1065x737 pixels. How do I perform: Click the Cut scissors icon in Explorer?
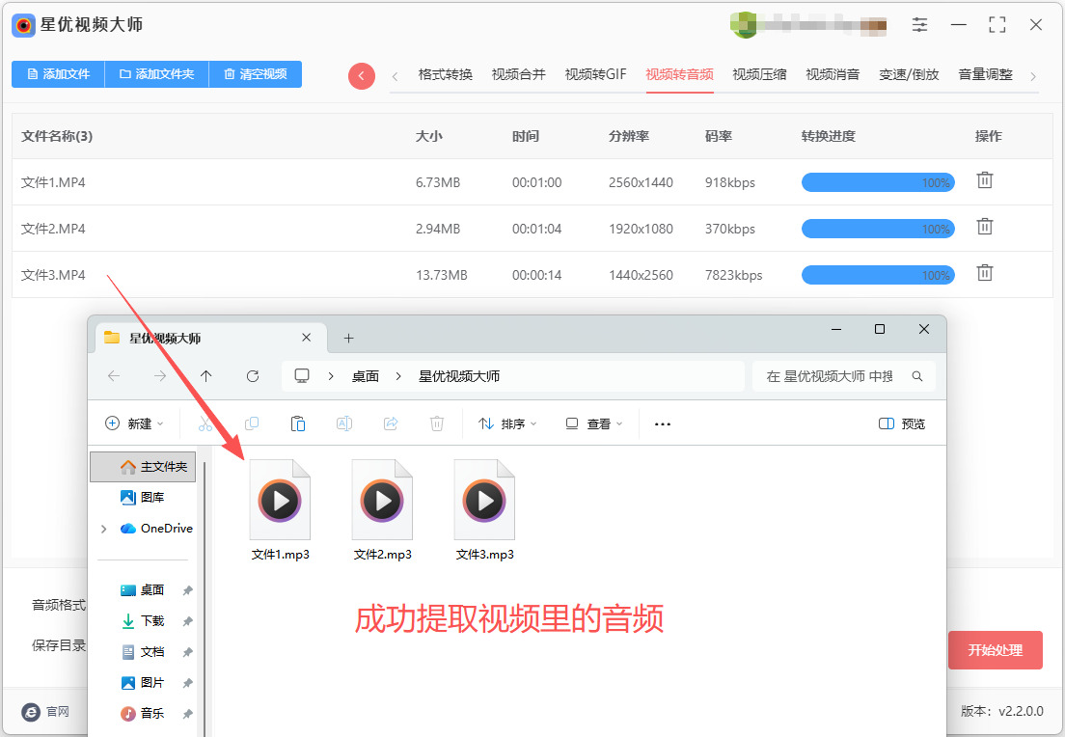coord(205,423)
